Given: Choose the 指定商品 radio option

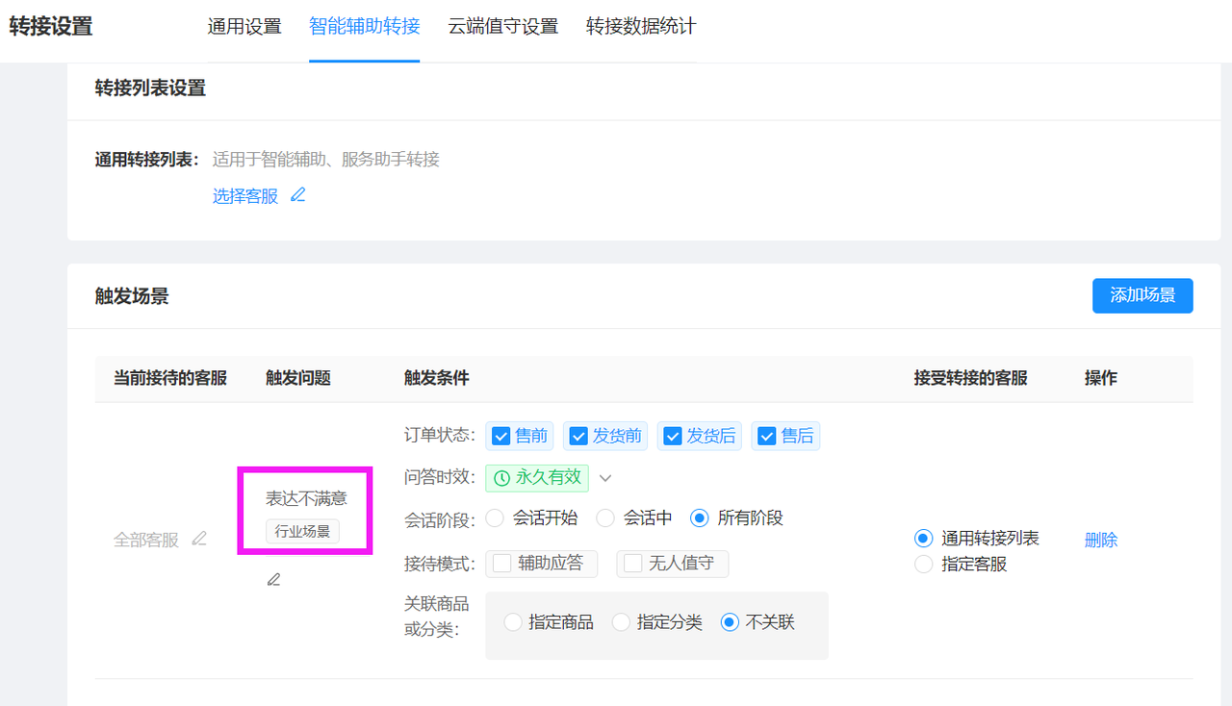Looking at the screenshot, I should coord(513,622).
